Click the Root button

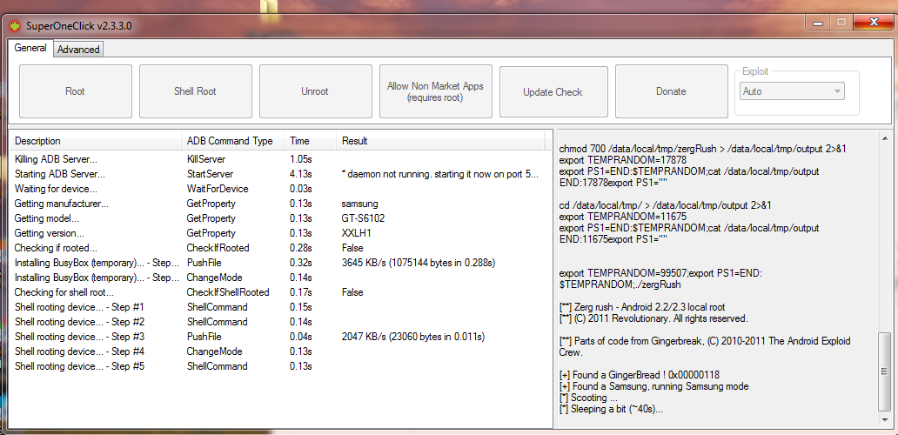coord(76,91)
